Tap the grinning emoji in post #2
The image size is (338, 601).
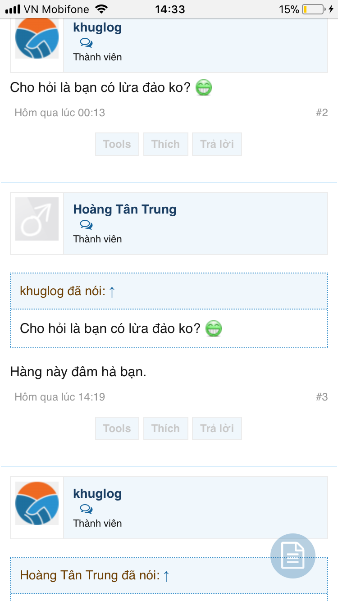(x=204, y=87)
